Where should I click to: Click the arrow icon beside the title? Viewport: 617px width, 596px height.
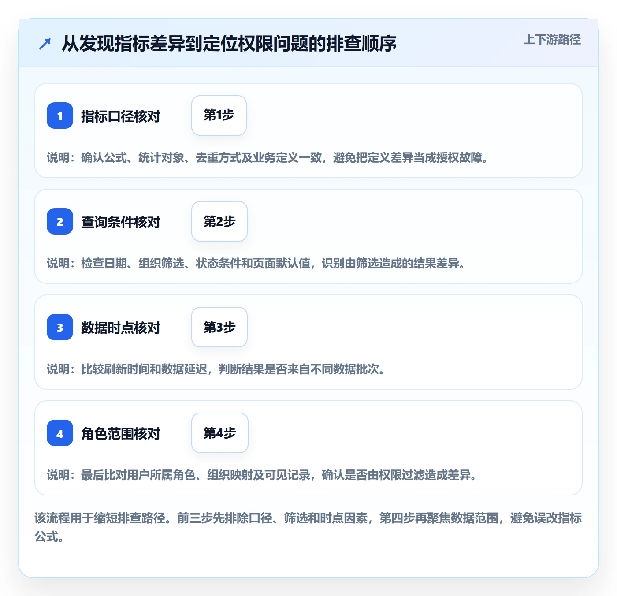[45, 44]
